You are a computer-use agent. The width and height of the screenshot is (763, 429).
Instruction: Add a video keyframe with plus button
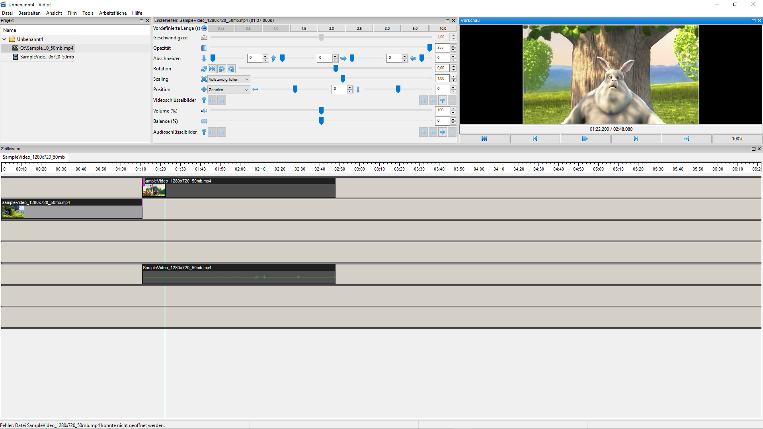(x=443, y=100)
